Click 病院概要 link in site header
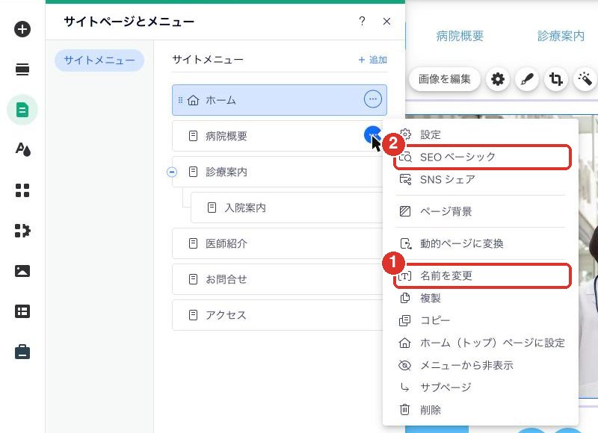This screenshot has width=598, height=433. tap(460, 36)
